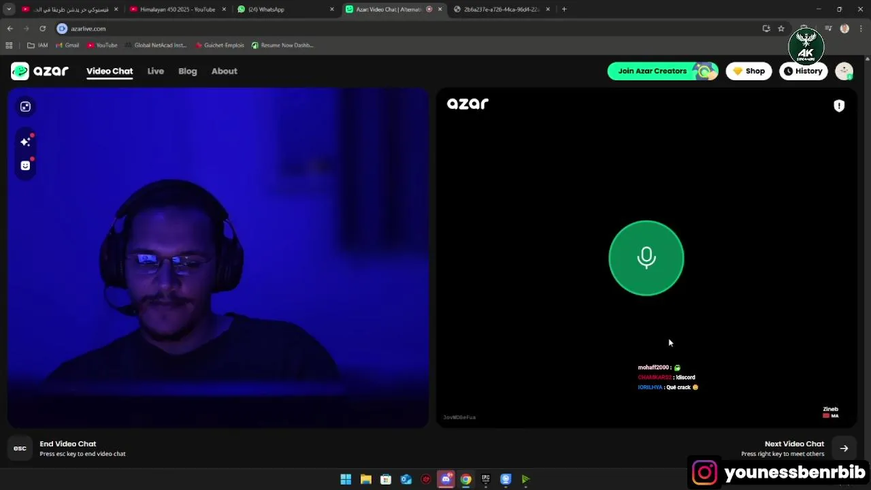Open the Global NetAcad Inst bookmark
This screenshot has width=871, height=490.
pos(156,45)
